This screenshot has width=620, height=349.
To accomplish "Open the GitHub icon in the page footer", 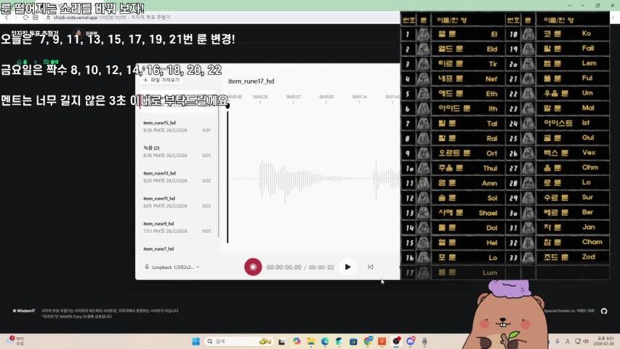I will click(604, 311).
